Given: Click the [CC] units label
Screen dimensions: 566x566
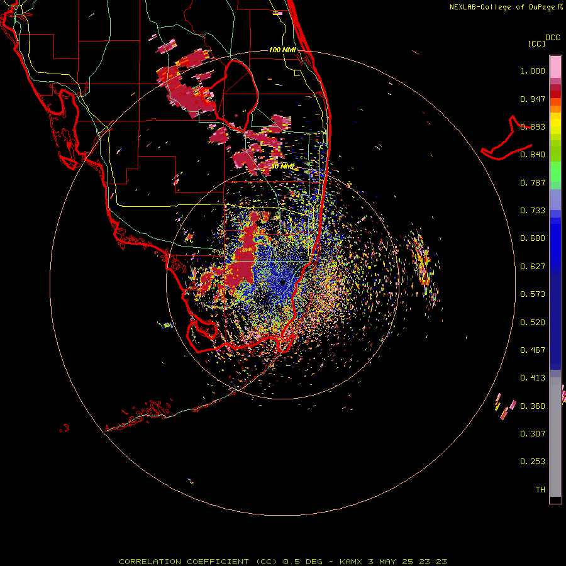Looking at the screenshot, I should [x=536, y=43].
